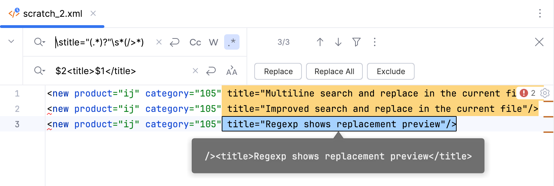The height and width of the screenshot is (186, 554).
Task: Toggle Words (W) matching option
Action: [x=213, y=42]
